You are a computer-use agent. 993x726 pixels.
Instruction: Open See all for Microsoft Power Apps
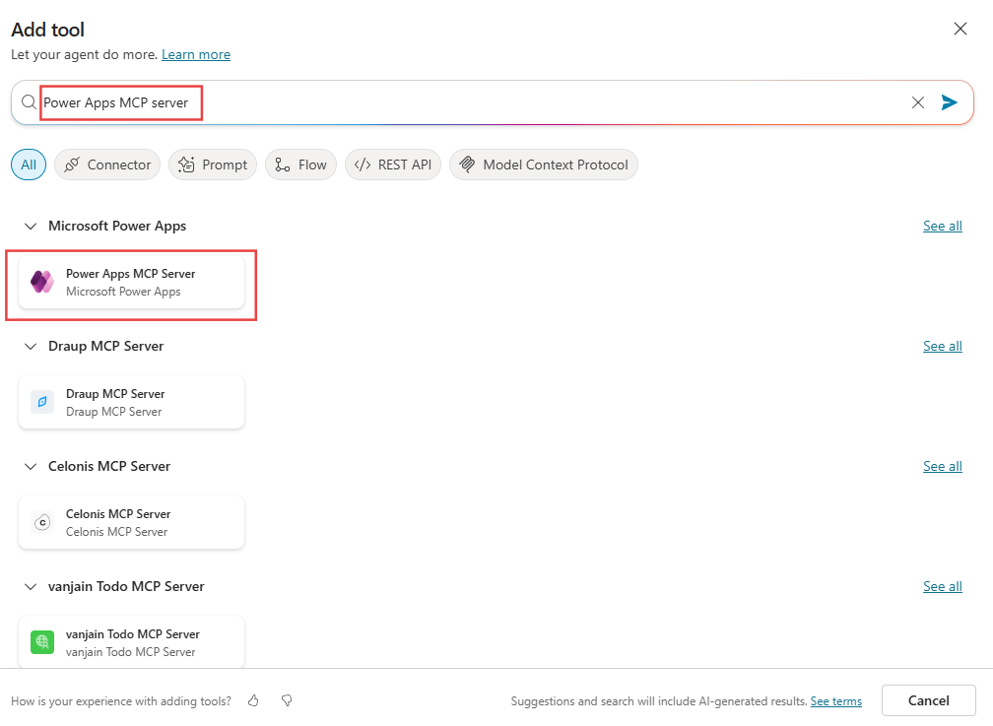point(942,226)
